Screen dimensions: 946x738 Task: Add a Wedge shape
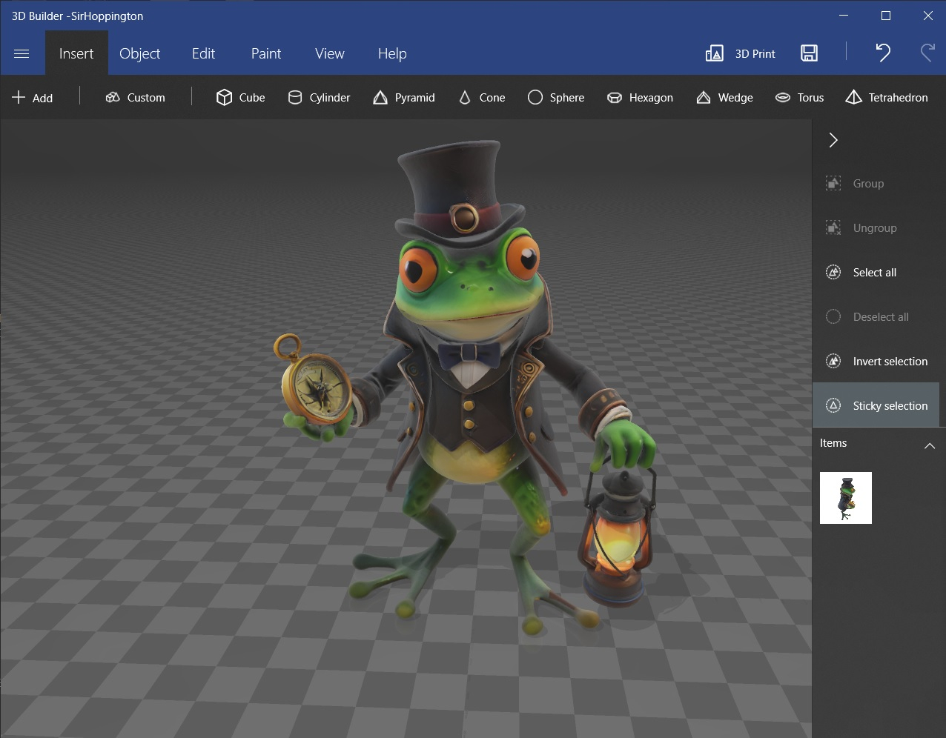tap(724, 98)
